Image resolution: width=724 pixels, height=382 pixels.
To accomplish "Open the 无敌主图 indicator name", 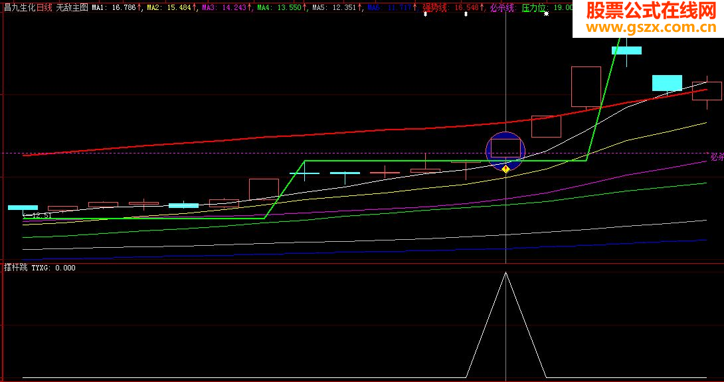I will tap(72, 7).
